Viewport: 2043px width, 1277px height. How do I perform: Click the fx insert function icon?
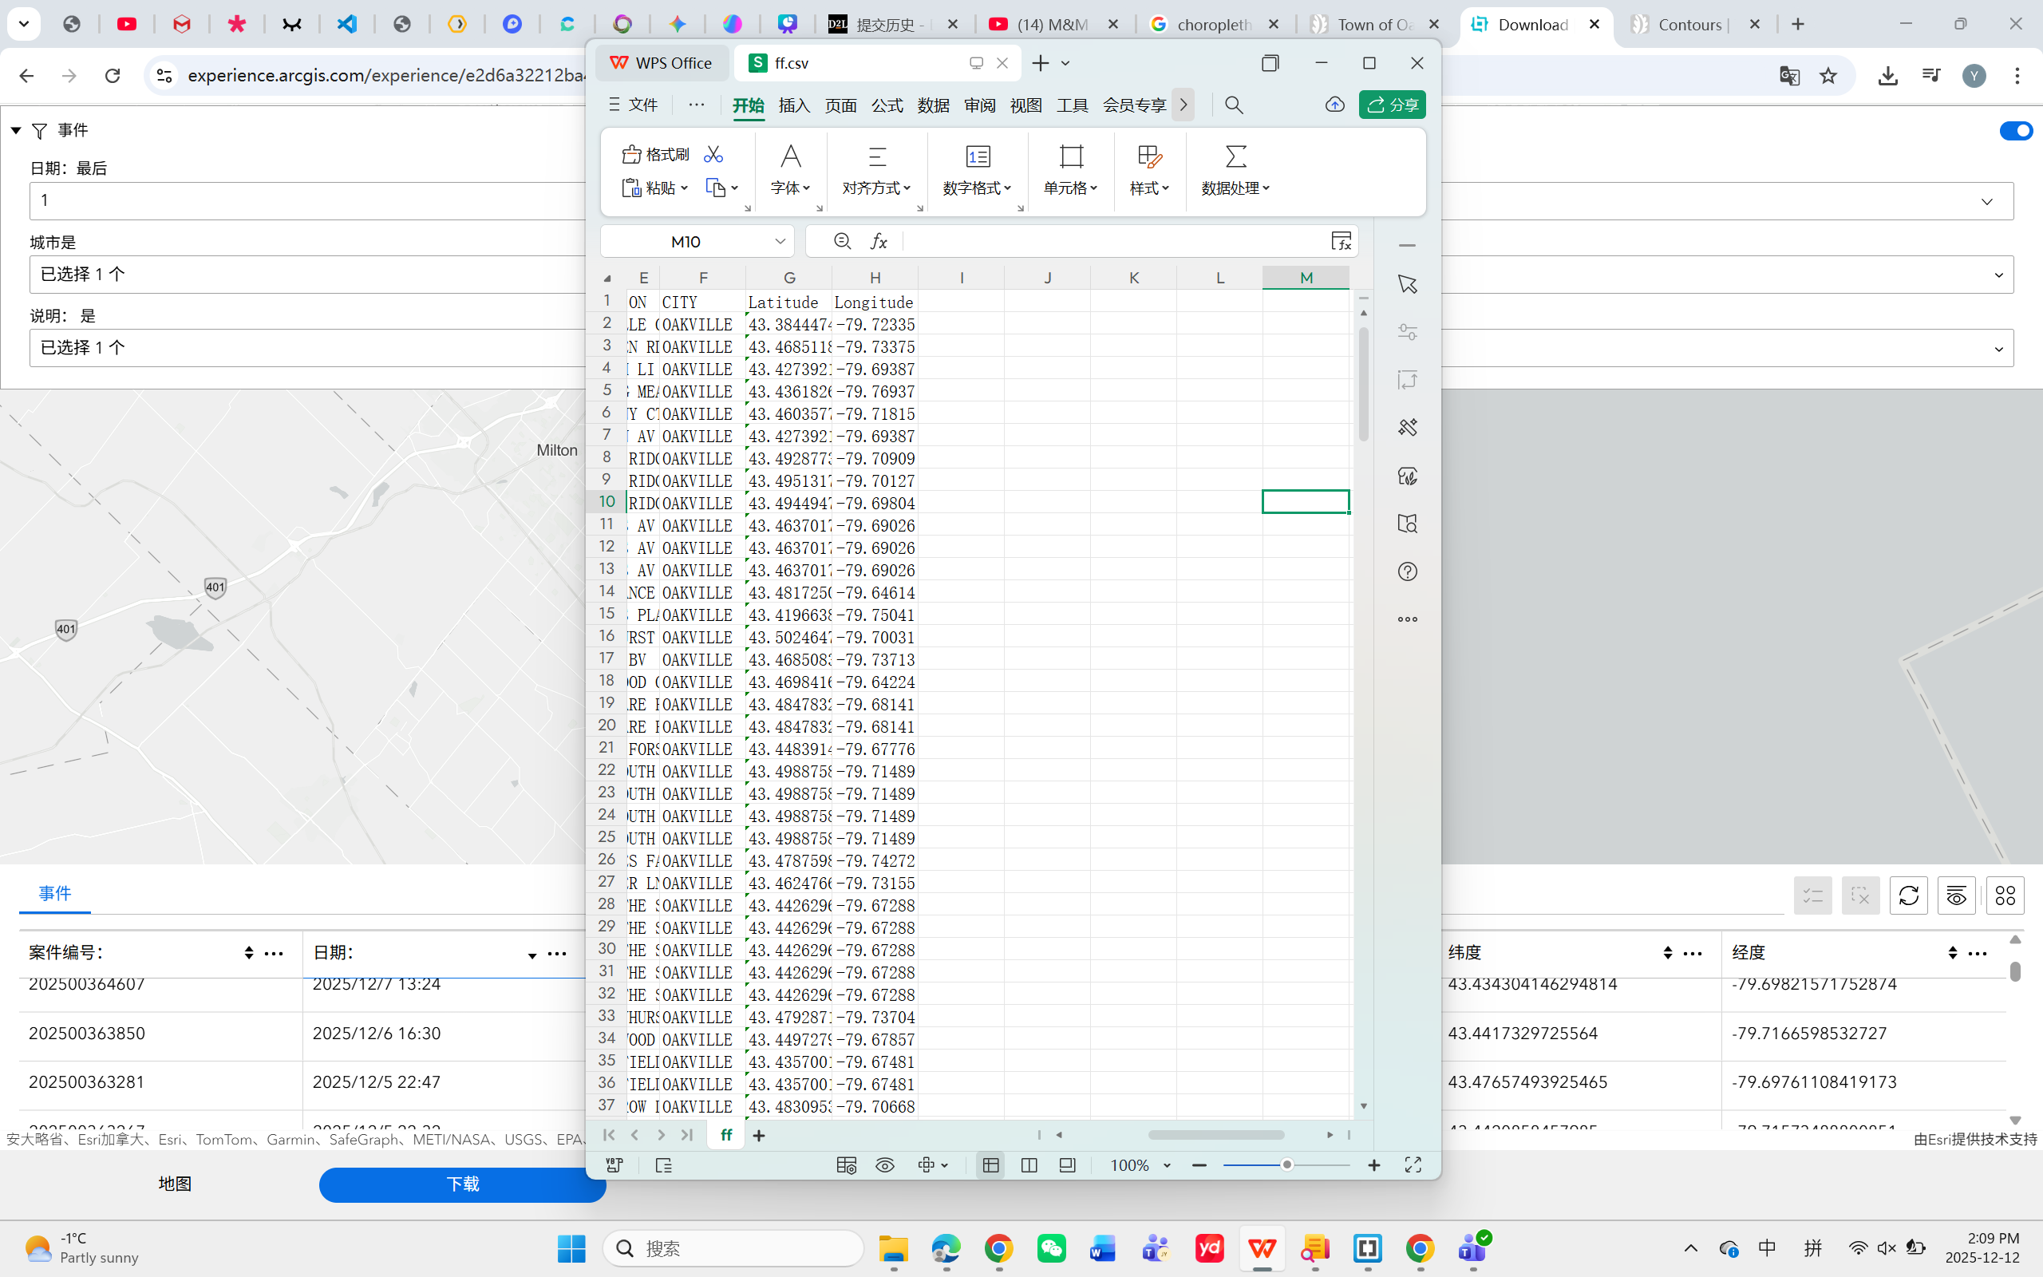tap(879, 242)
